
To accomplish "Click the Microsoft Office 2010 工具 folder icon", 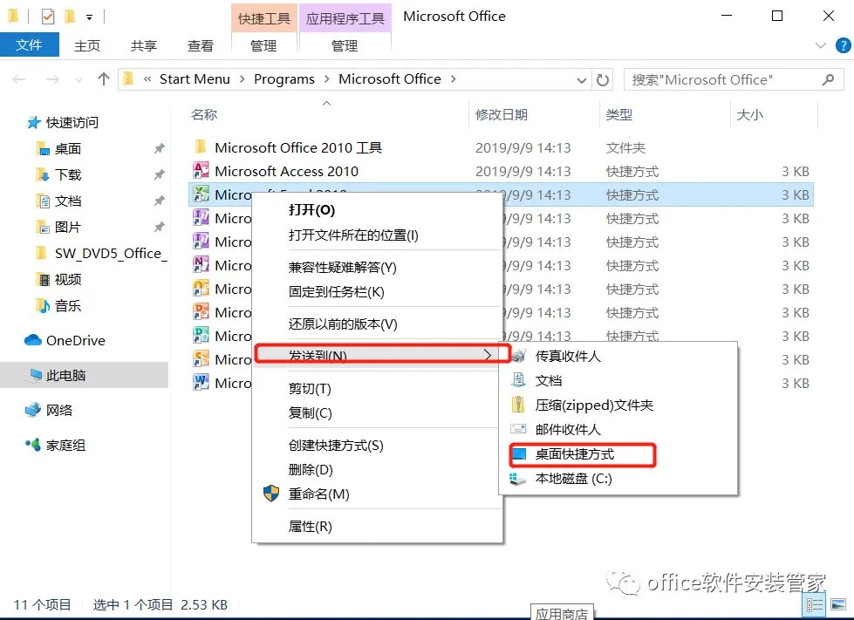I will click(x=201, y=147).
